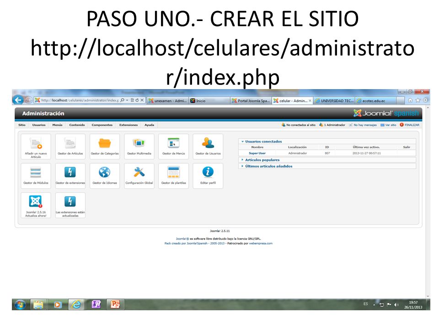
Task: Switch to Portal Joomla Spa... tab
Action: click(251, 101)
